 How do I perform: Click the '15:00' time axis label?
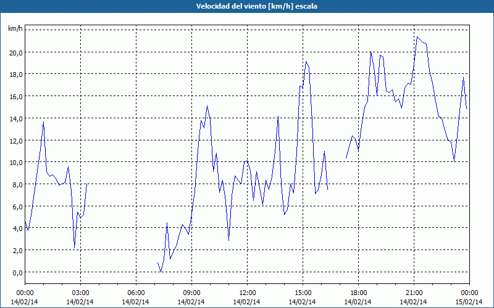(x=303, y=293)
